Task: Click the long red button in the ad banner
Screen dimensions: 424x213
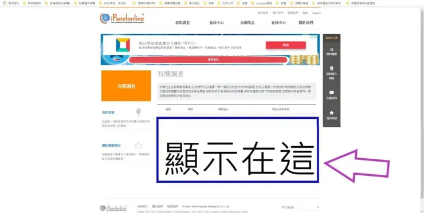Action: coord(207,60)
